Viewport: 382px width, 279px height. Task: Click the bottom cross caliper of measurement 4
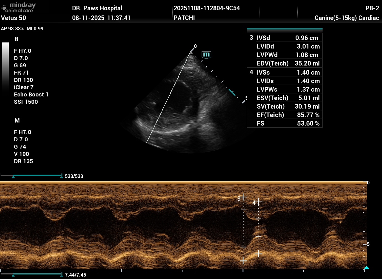point(258,254)
